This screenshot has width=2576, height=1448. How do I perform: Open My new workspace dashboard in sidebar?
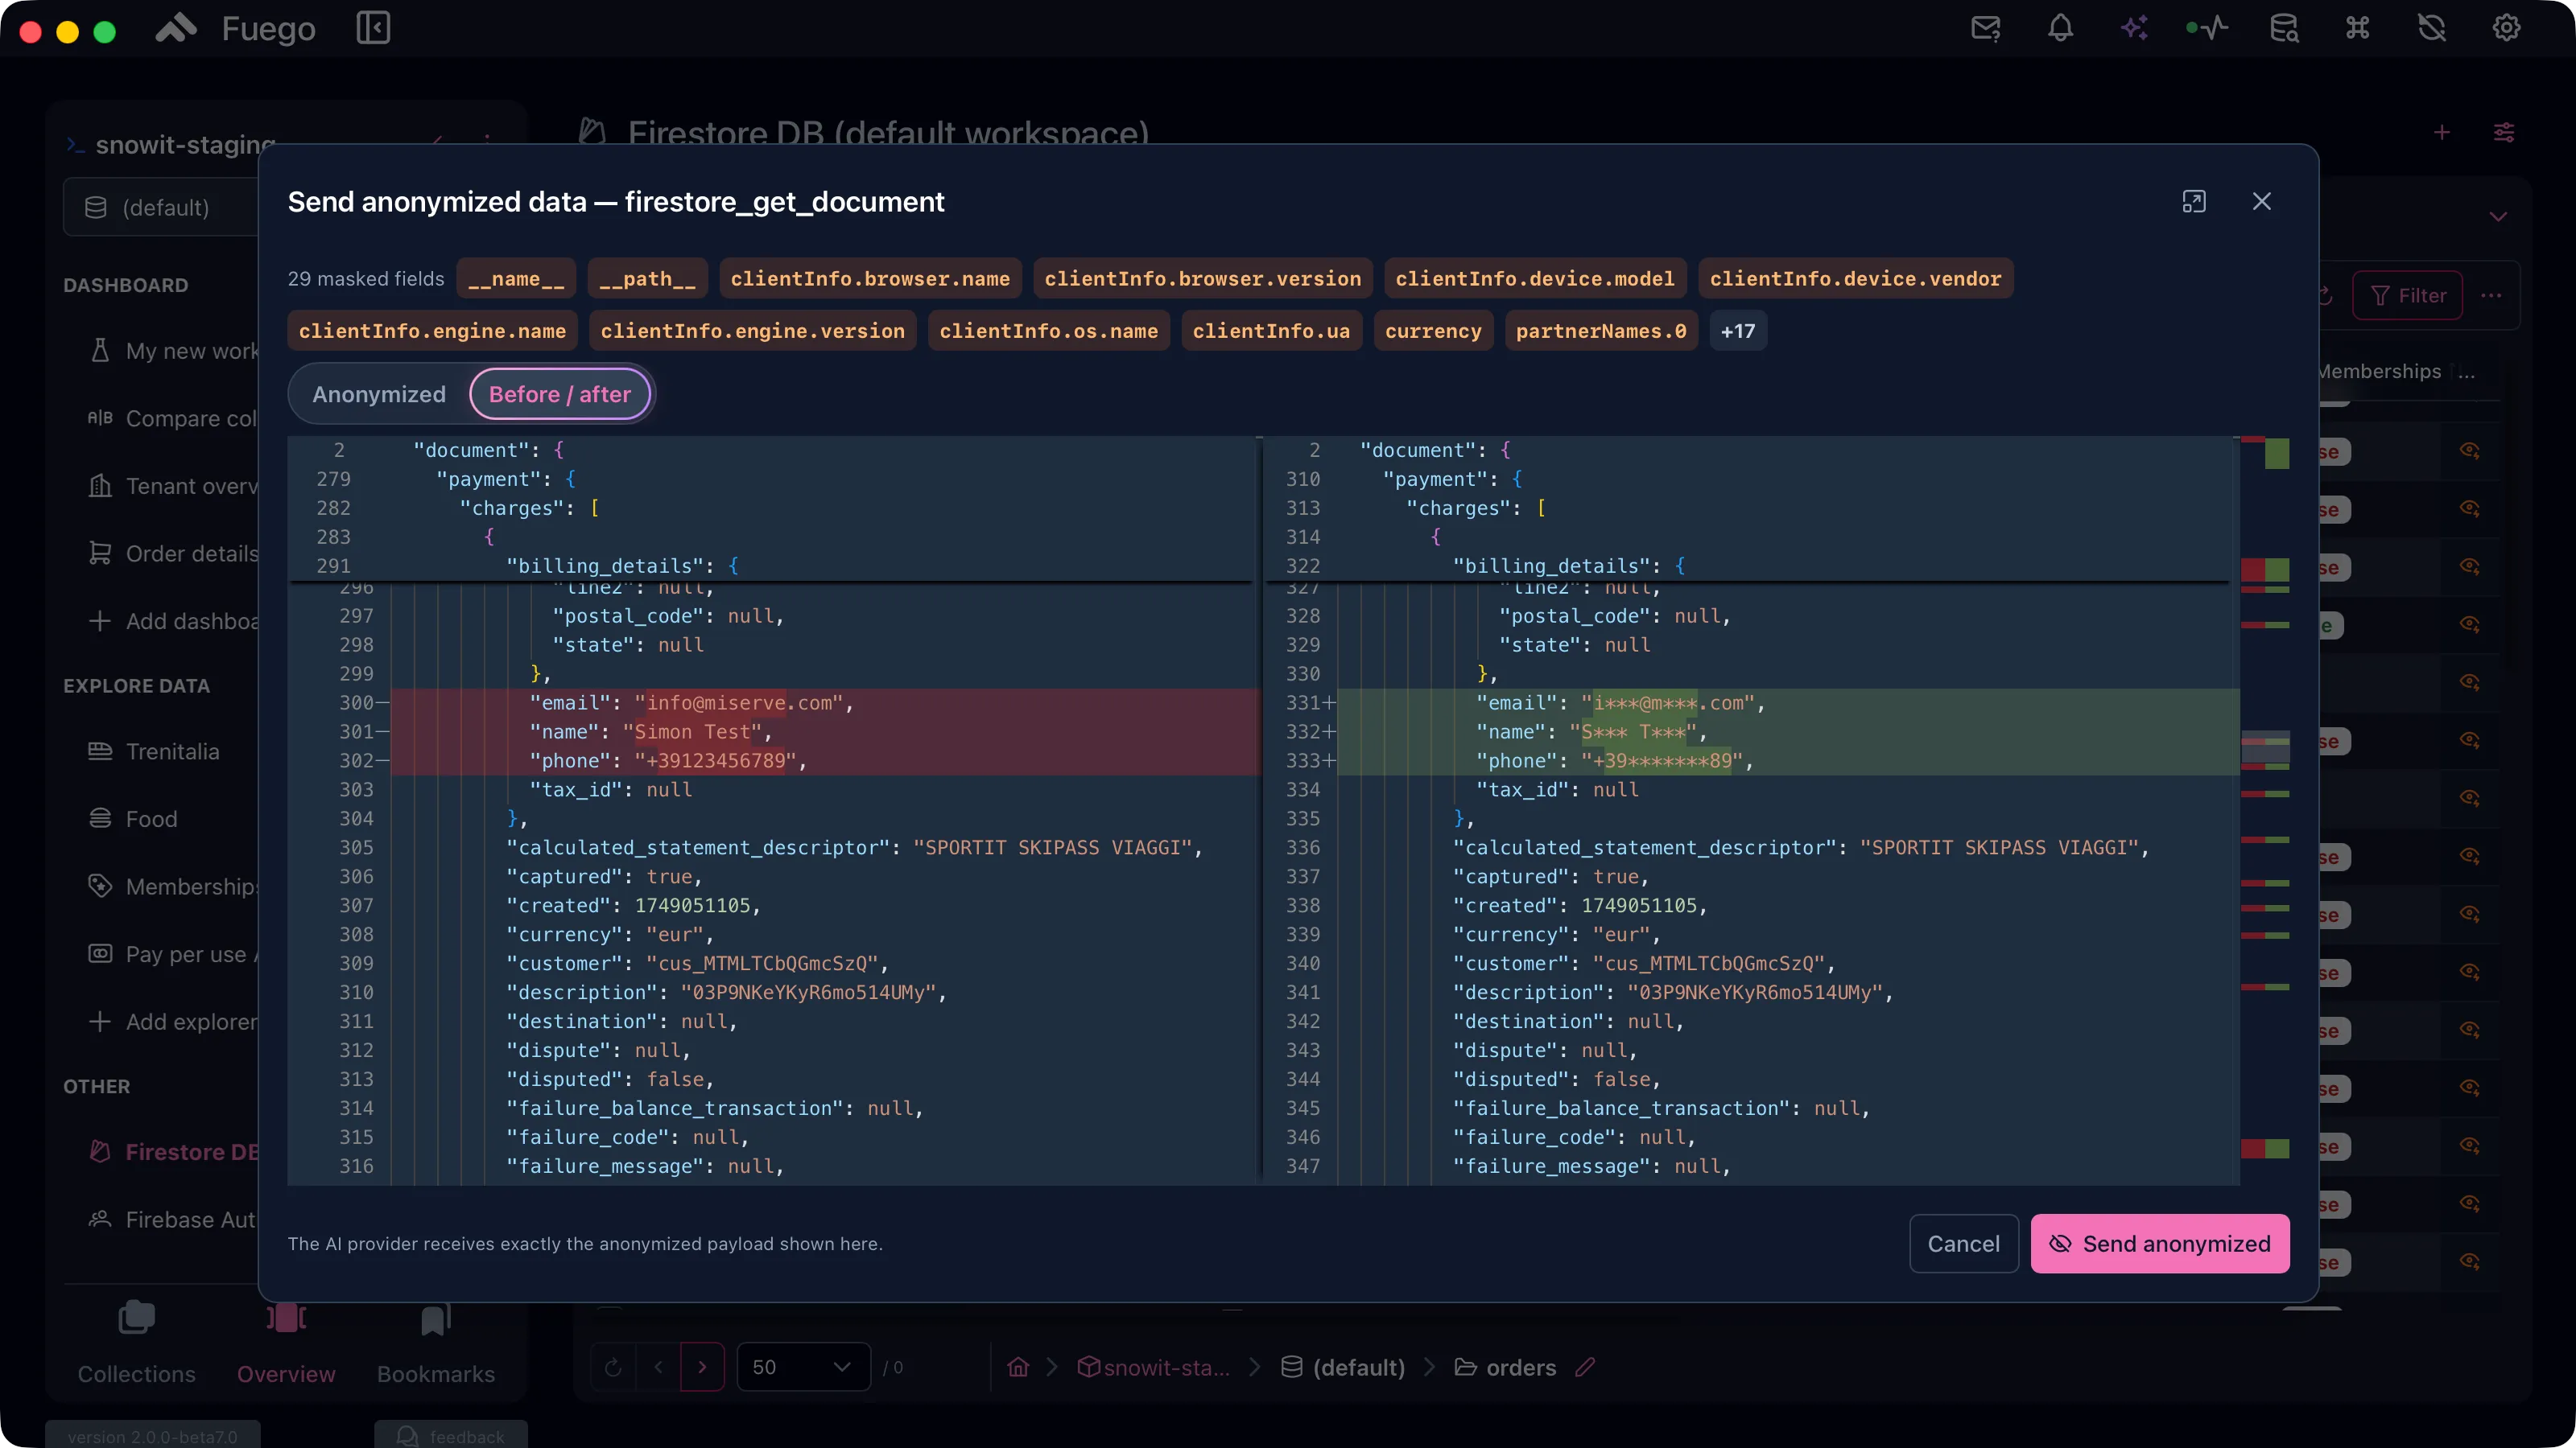(x=172, y=351)
